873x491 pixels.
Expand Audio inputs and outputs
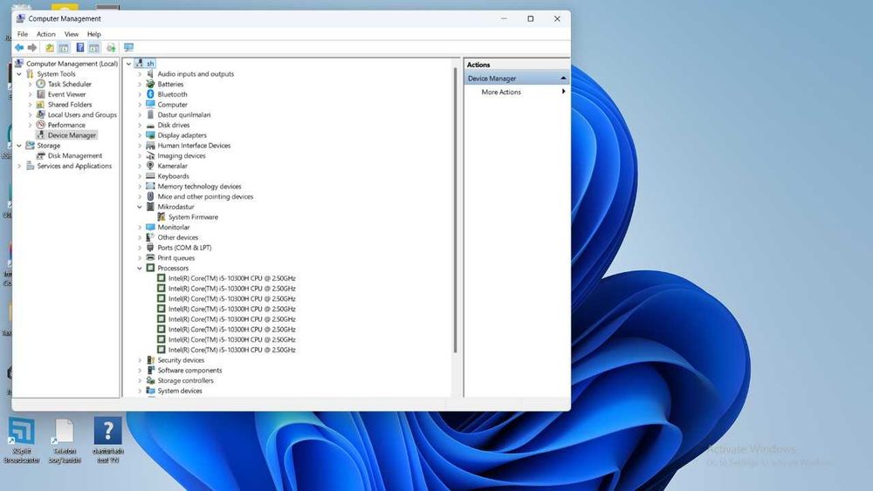click(140, 74)
